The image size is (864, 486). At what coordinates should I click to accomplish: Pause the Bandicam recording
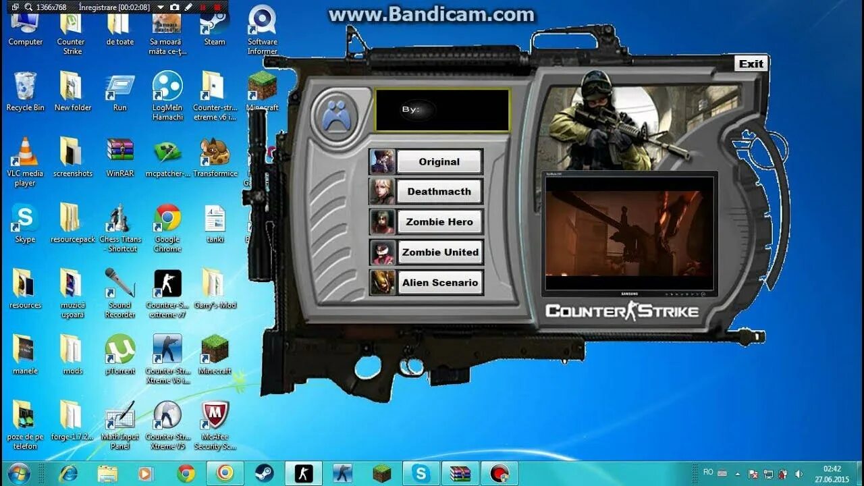point(202,7)
